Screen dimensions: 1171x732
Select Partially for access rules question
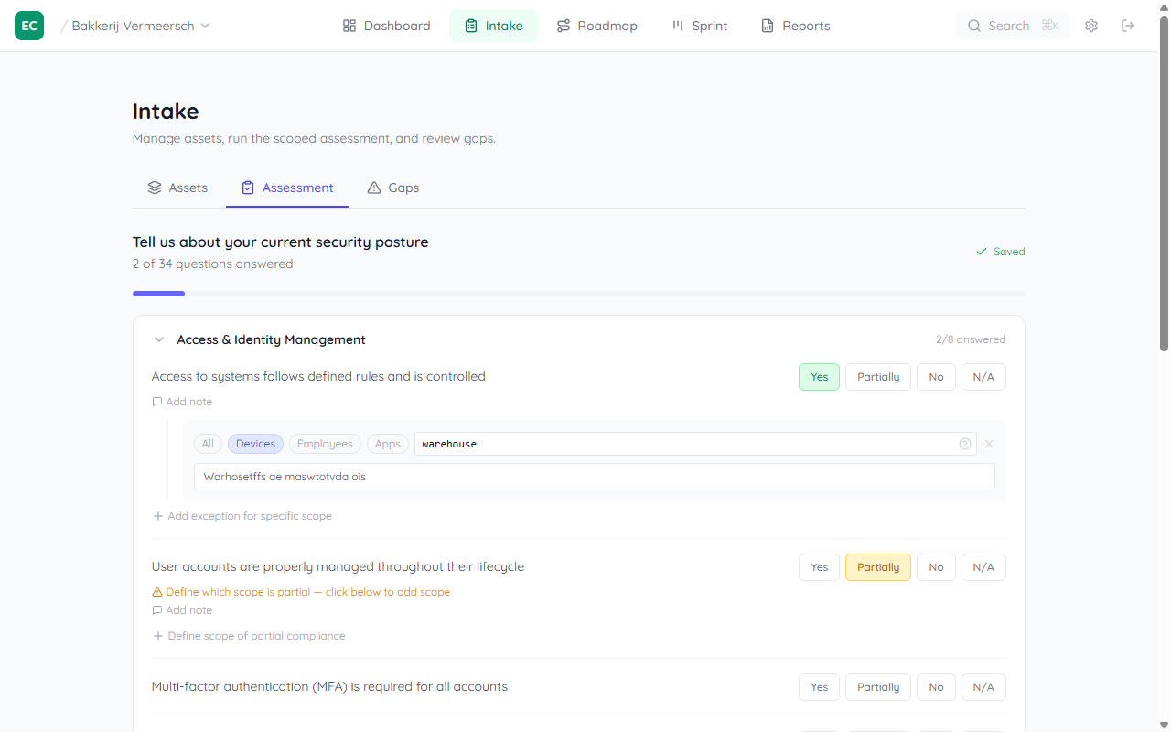[877, 377]
